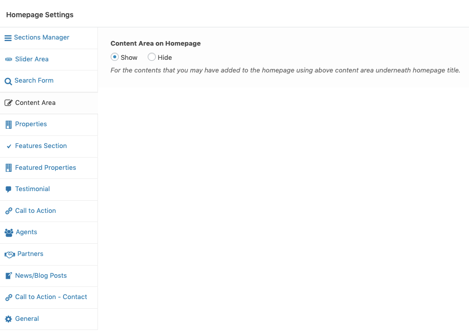Screen dimensions: 469x331
Task: Open the Search Form tab
Action: click(x=49, y=81)
